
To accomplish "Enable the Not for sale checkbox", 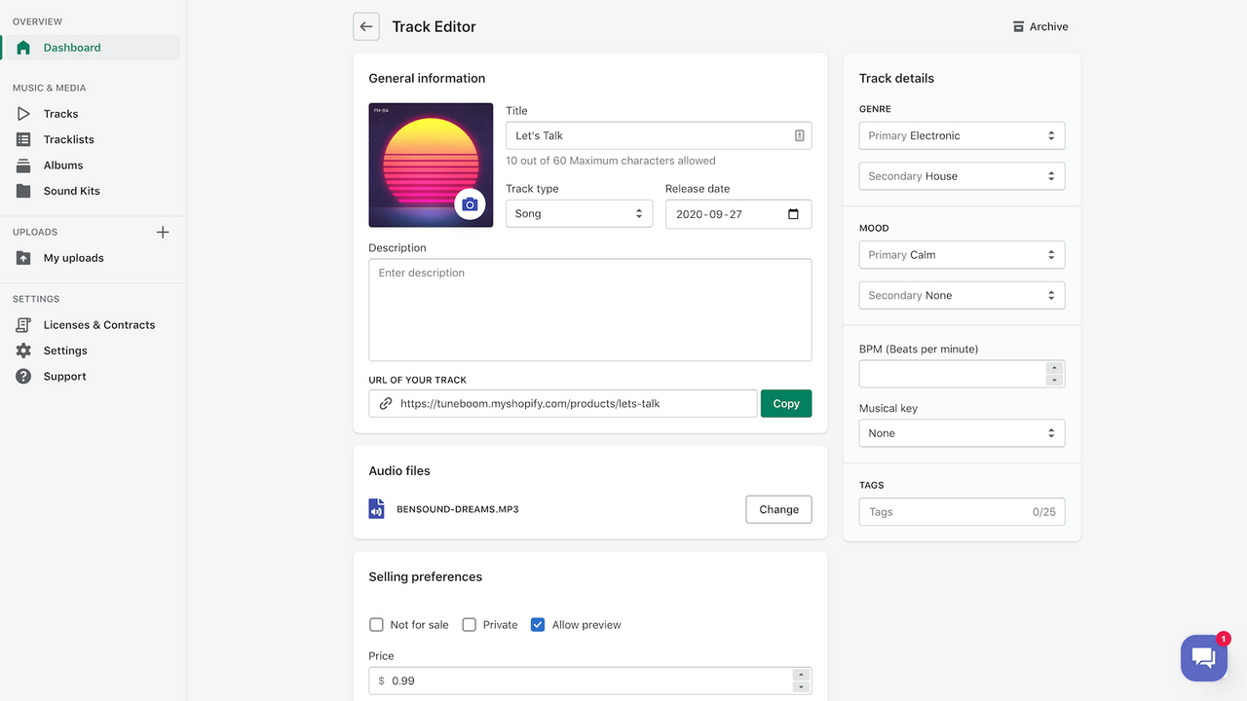I will pos(376,624).
